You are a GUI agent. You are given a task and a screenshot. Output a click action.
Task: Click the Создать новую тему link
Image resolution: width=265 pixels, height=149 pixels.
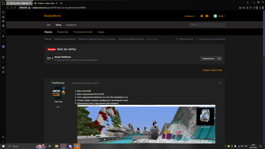pyautogui.click(x=212, y=70)
